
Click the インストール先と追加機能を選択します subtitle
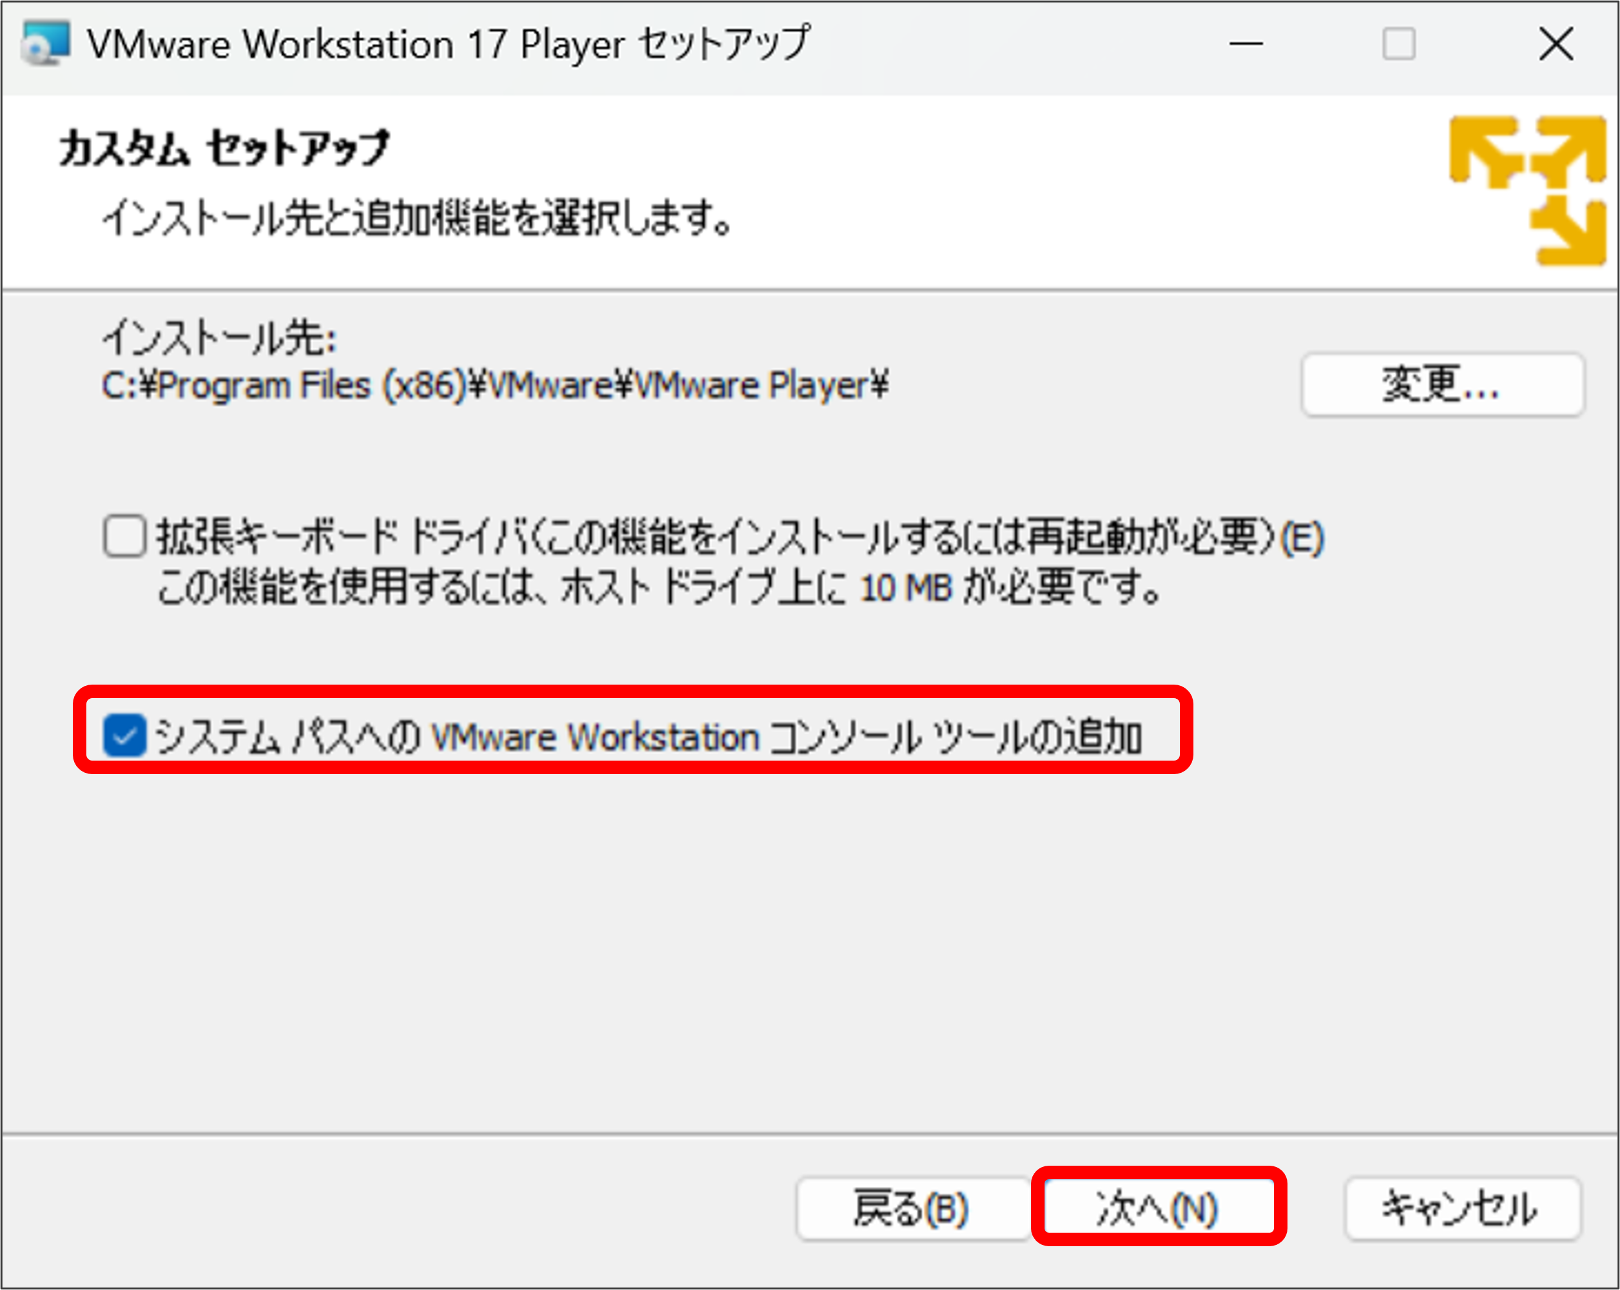coord(417,218)
